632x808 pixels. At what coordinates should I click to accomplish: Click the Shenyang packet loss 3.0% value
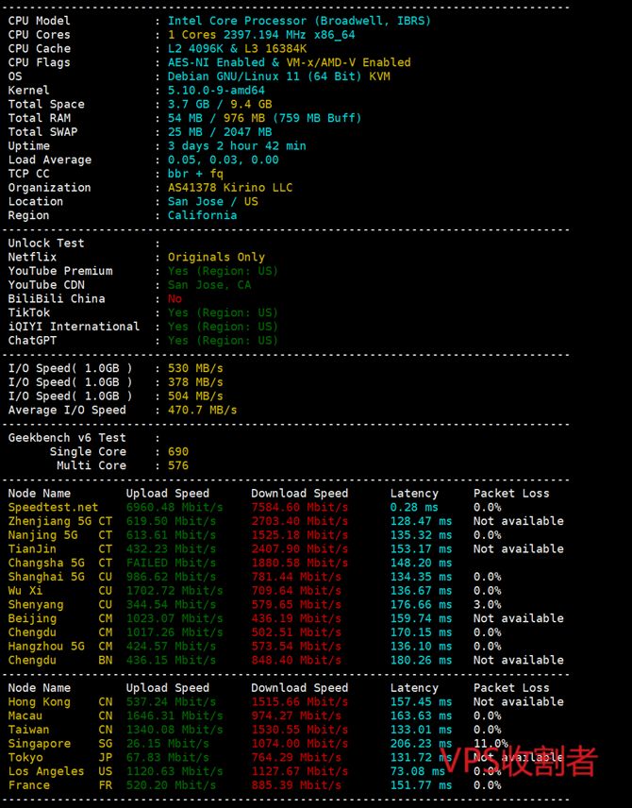[x=487, y=605]
